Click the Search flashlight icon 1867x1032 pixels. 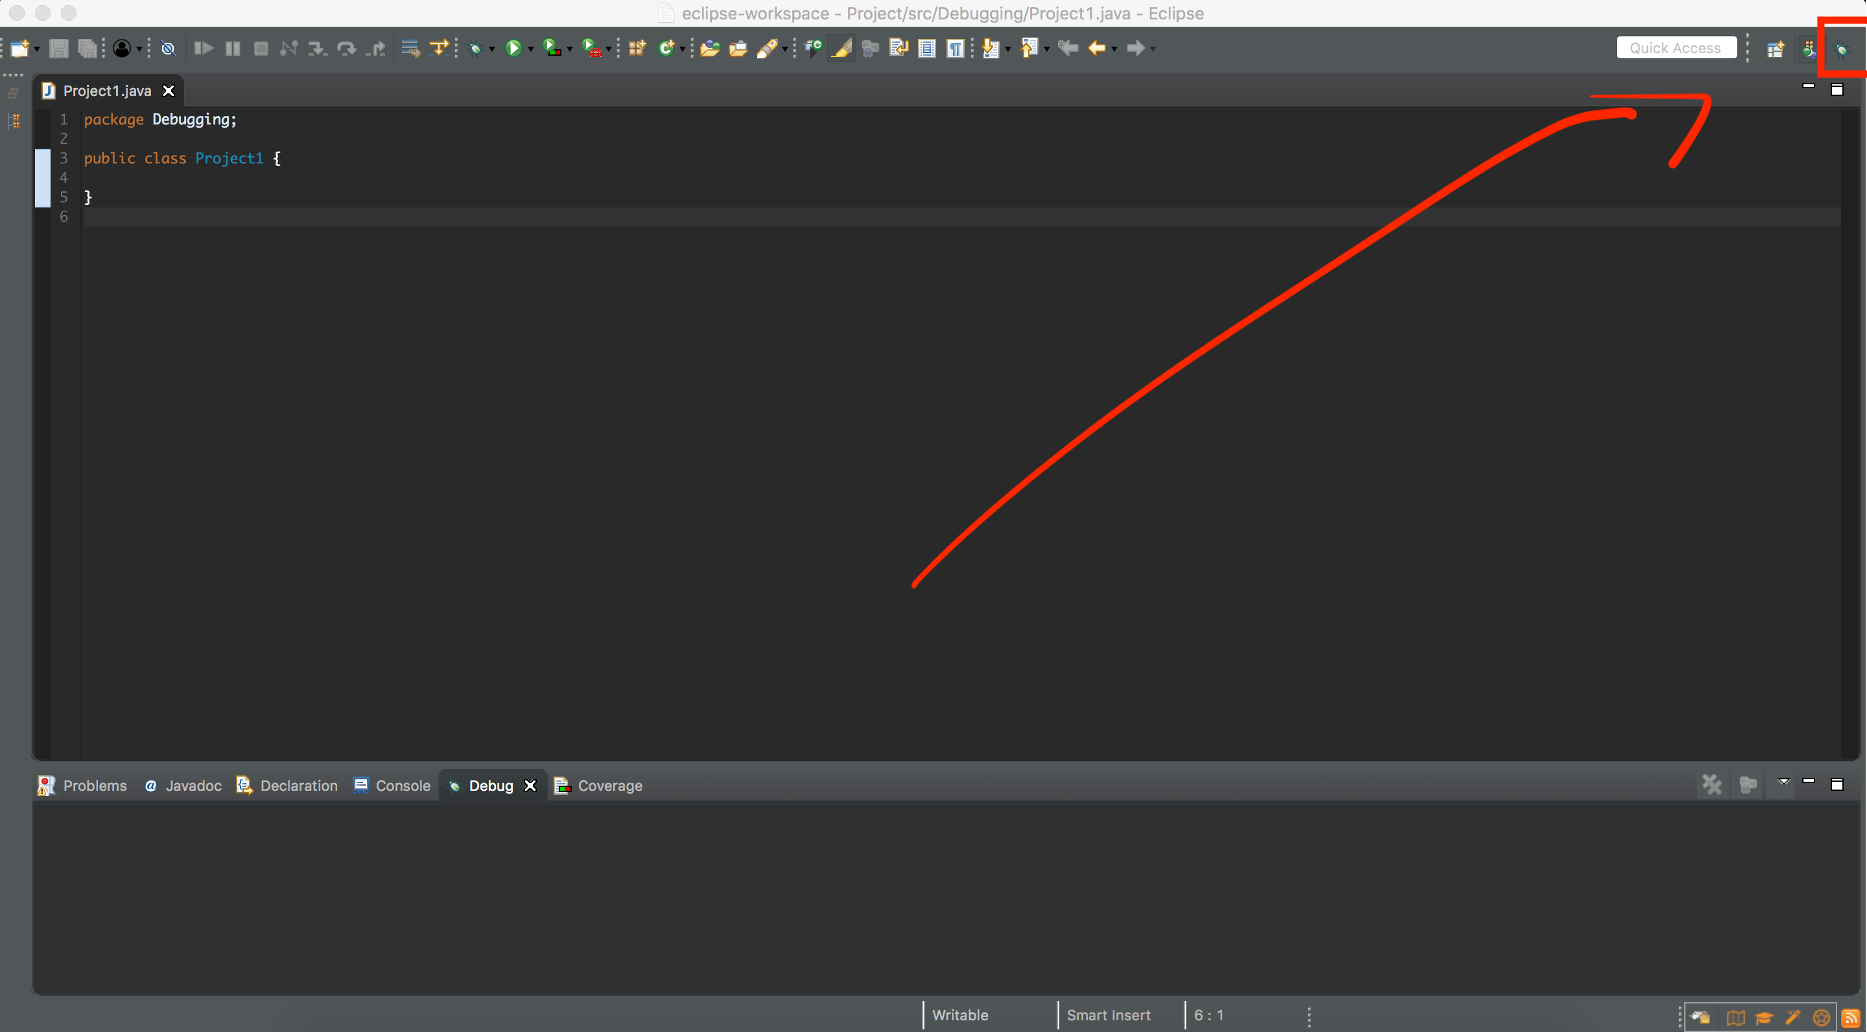coord(769,48)
